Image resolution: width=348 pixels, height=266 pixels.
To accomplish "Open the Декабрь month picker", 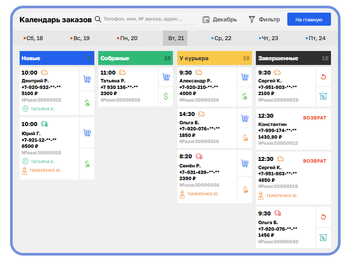I will (x=220, y=19).
